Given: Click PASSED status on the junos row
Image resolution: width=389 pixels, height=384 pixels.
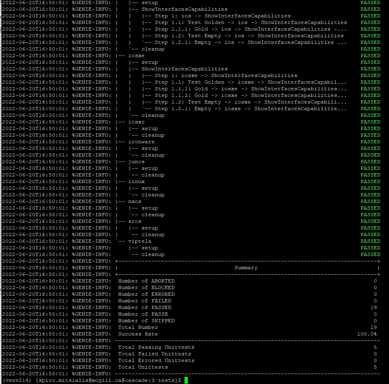Looking at the screenshot, I should (370, 162).
